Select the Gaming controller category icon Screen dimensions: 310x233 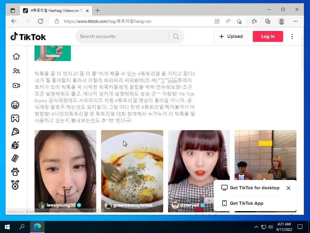[15, 118]
